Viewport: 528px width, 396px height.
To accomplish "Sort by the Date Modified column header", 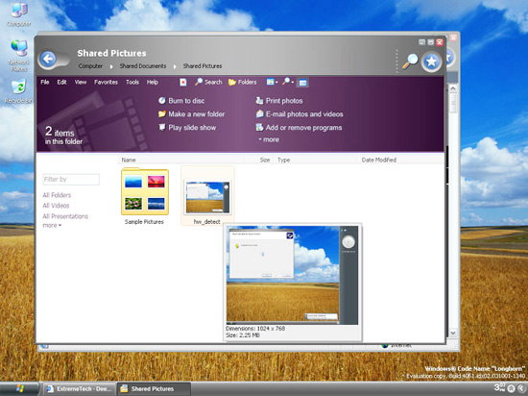I will (379, 160).
